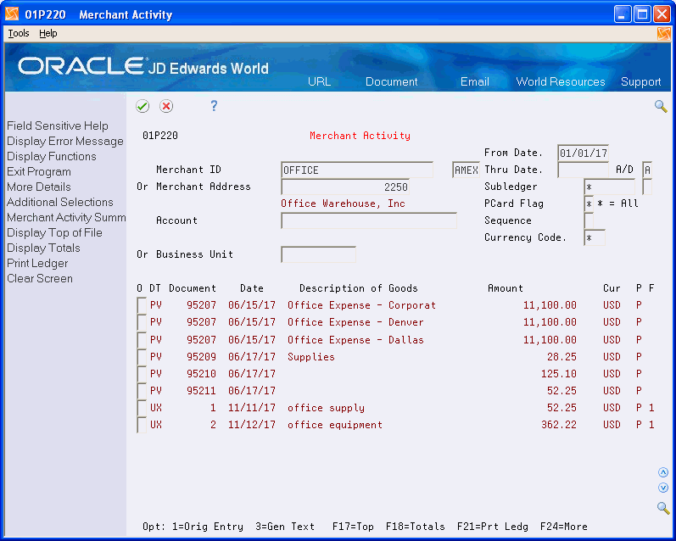Click option box for Dallas expense row
676x541 pixels.
click(x=142, y=340)
